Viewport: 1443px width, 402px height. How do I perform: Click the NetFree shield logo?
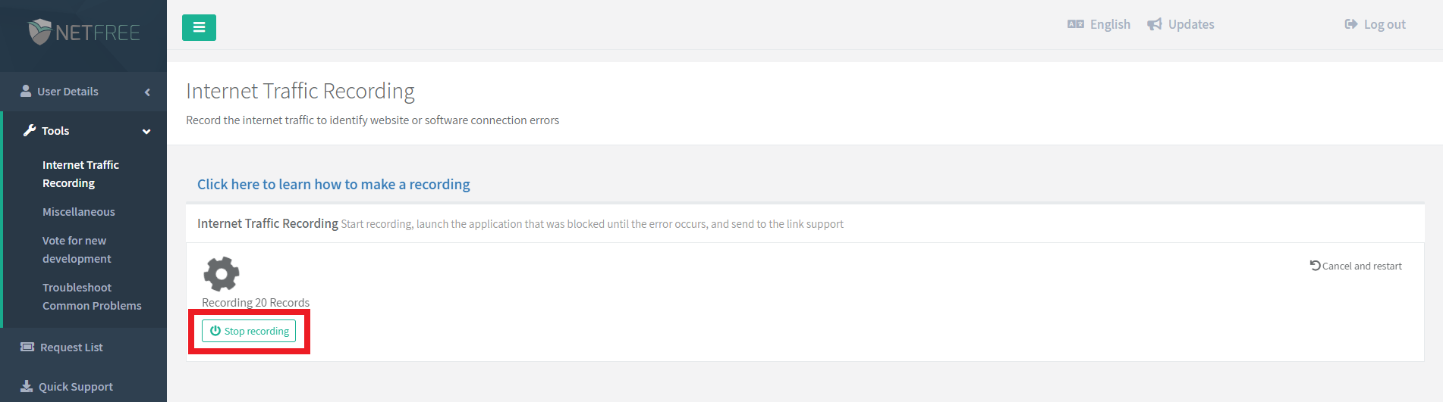(39, 32)
